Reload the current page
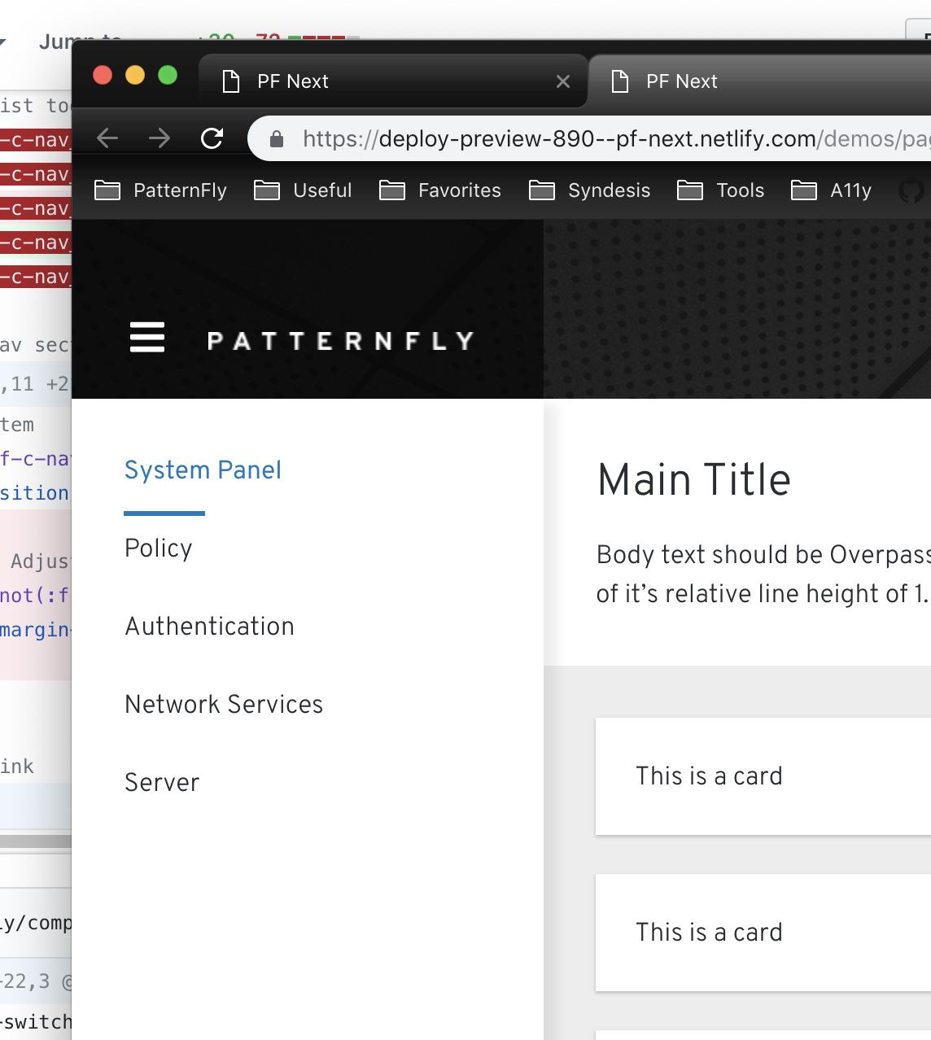This screenshot has width=931, height=1040. (x=211, y=138)
